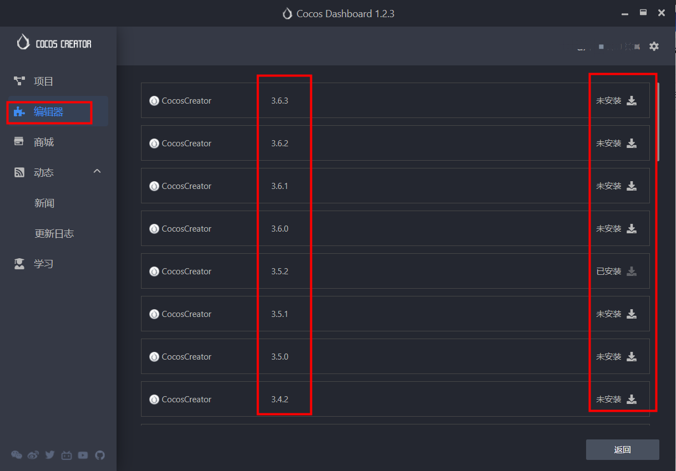Click the Cocos logo icon in 3.5.2 row
The image size is (676, 471).
point(154,272)
